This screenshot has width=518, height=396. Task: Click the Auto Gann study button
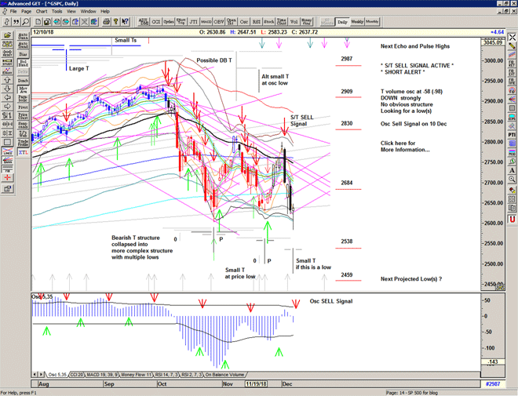click(22, 37)
